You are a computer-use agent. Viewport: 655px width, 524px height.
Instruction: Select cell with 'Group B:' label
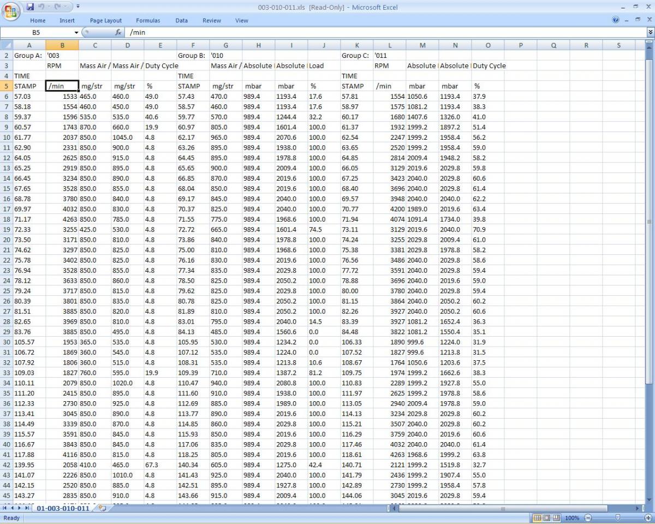click(x=193, y=56)
